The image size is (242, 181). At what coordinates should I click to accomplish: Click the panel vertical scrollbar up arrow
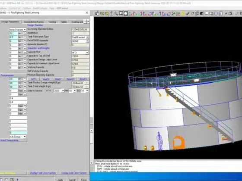[x=92, y=131]
